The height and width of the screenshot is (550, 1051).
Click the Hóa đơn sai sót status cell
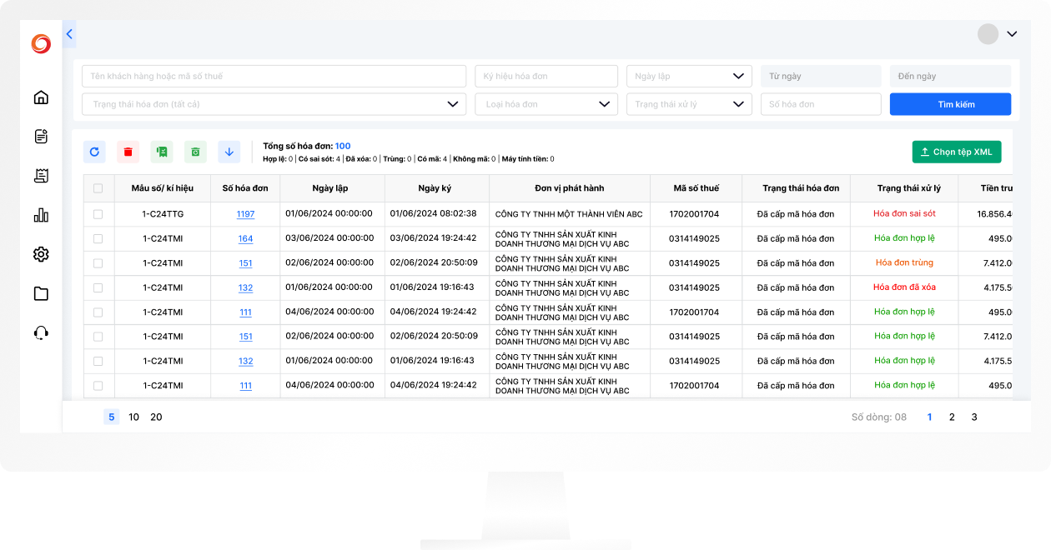coord(904,213)
